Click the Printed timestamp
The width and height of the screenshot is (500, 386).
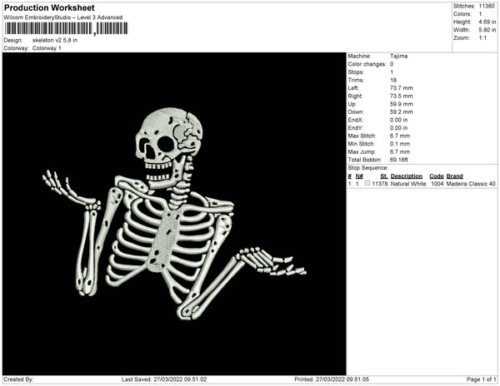(x=332, y=379)
